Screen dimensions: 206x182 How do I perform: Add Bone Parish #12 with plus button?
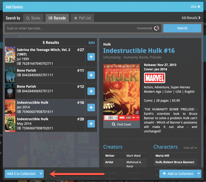[91, 91]
